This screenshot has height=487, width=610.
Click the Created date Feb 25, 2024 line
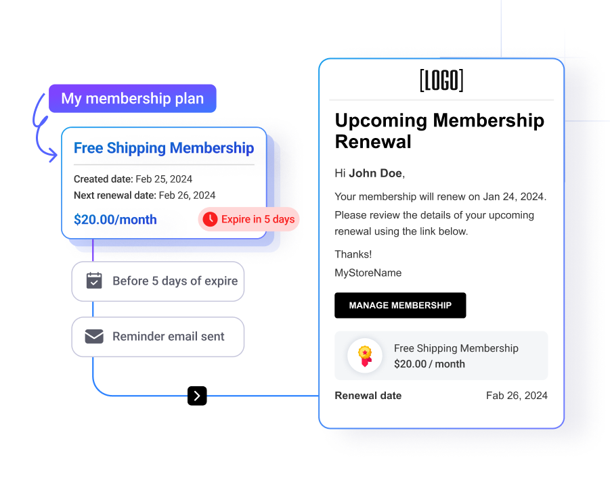(133, 179)
